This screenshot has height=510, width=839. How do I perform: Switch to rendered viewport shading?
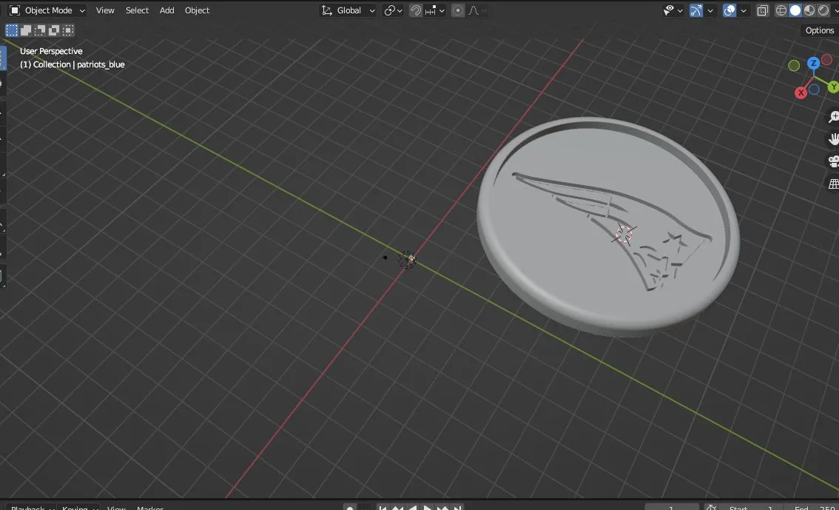(x=823, y=10)
